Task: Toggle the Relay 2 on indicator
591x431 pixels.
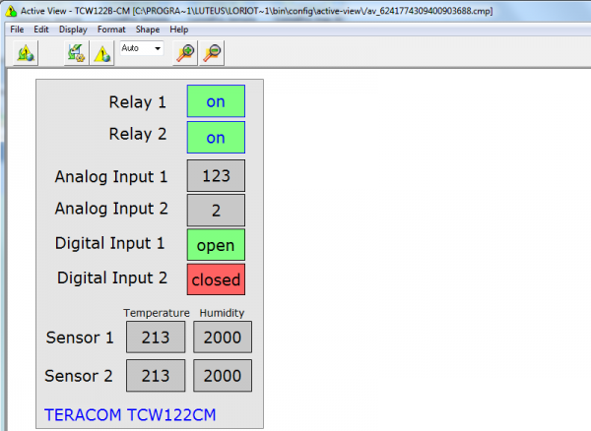Action: point(216,138)
